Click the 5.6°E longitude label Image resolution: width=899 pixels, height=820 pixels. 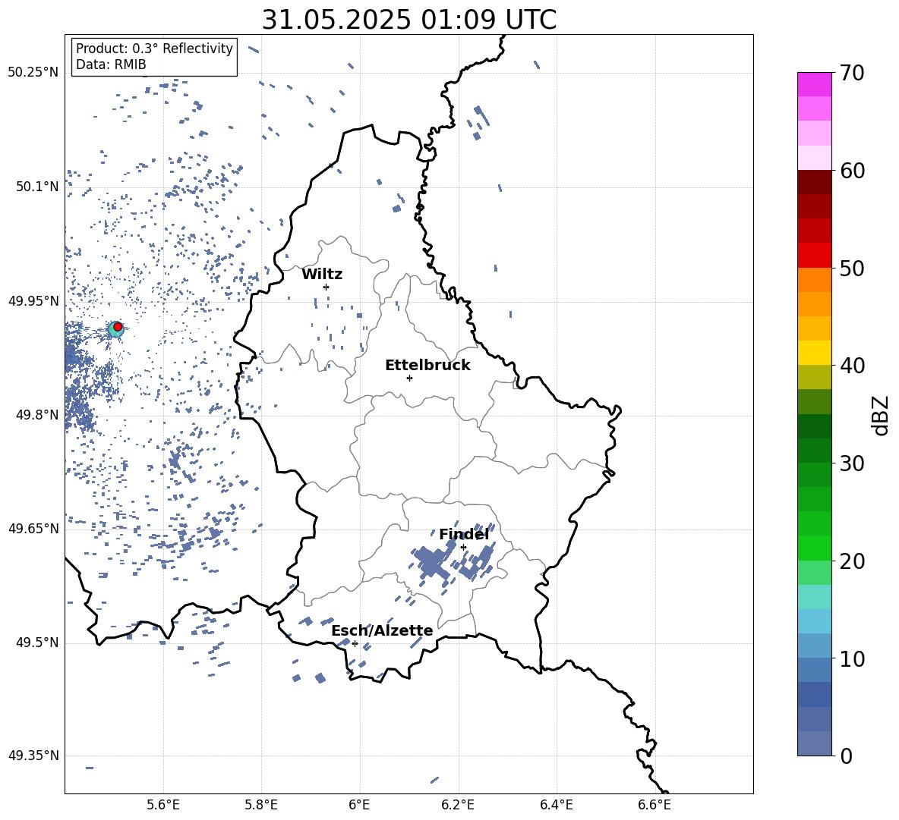(162, 805)
